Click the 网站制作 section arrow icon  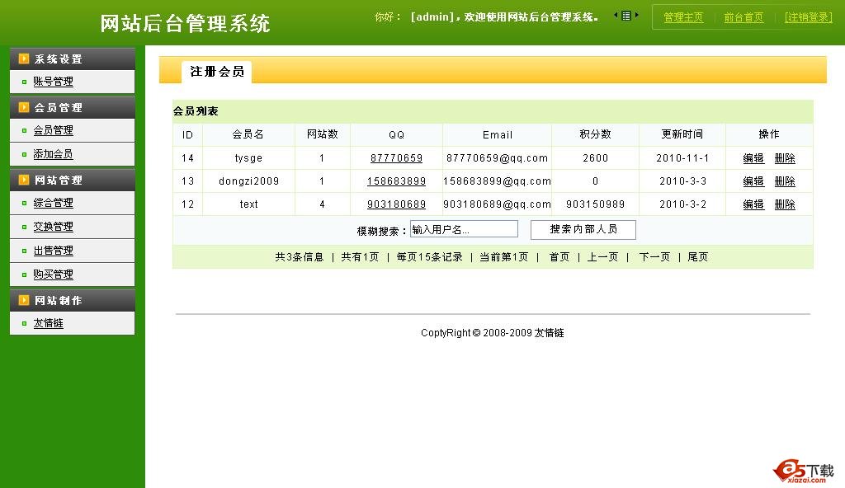click(x=24, y=300)
